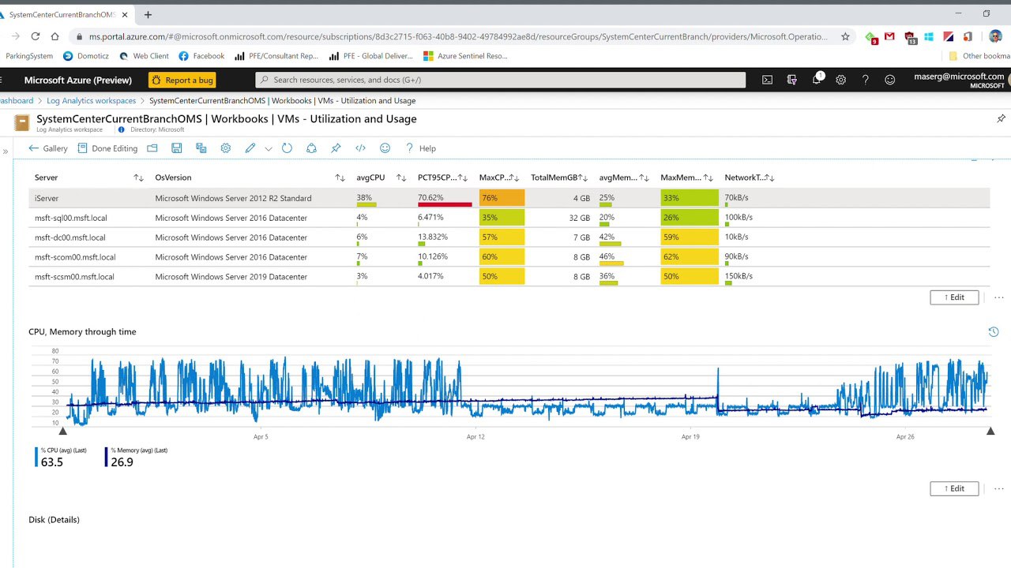
Task: Open the ellipsis menu beside the chart Edit button
Action: [999, 488]
